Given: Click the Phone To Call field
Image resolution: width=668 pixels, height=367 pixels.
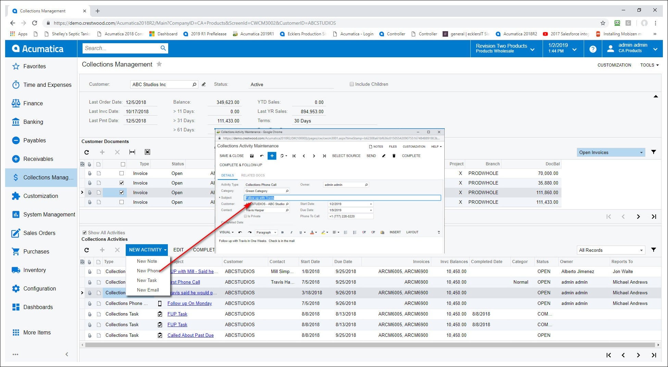Looking at the screenshot, I should pos(350,216).
